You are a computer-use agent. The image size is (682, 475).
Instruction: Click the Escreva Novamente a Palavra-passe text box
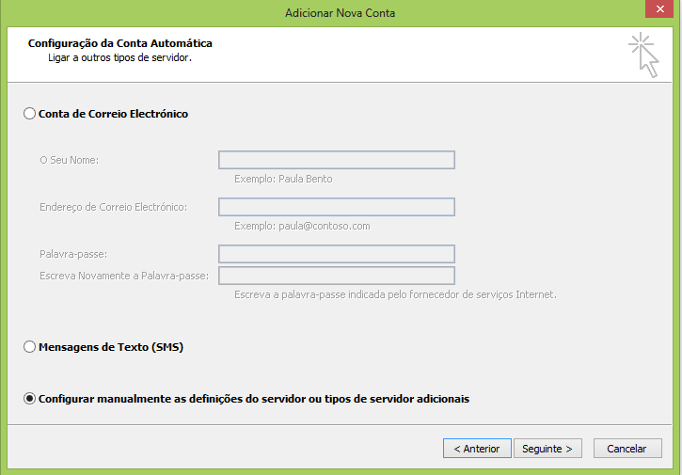tap(337, 276)
